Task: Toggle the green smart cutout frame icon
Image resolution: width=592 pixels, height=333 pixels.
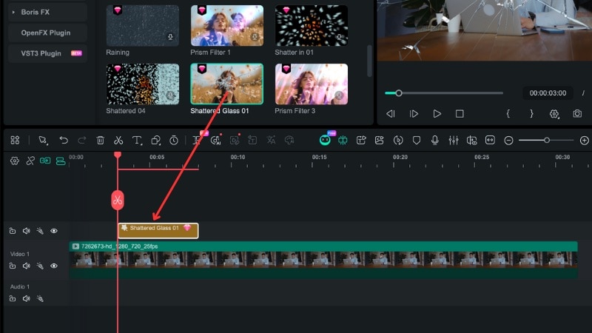Action: [x=343, y=141]
